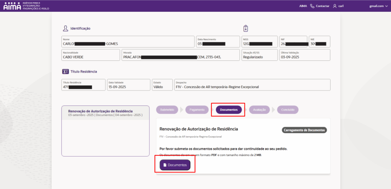Click the file icon on Documentos button
The height and width of the screenshot is (189, 391).
[165, 165]
